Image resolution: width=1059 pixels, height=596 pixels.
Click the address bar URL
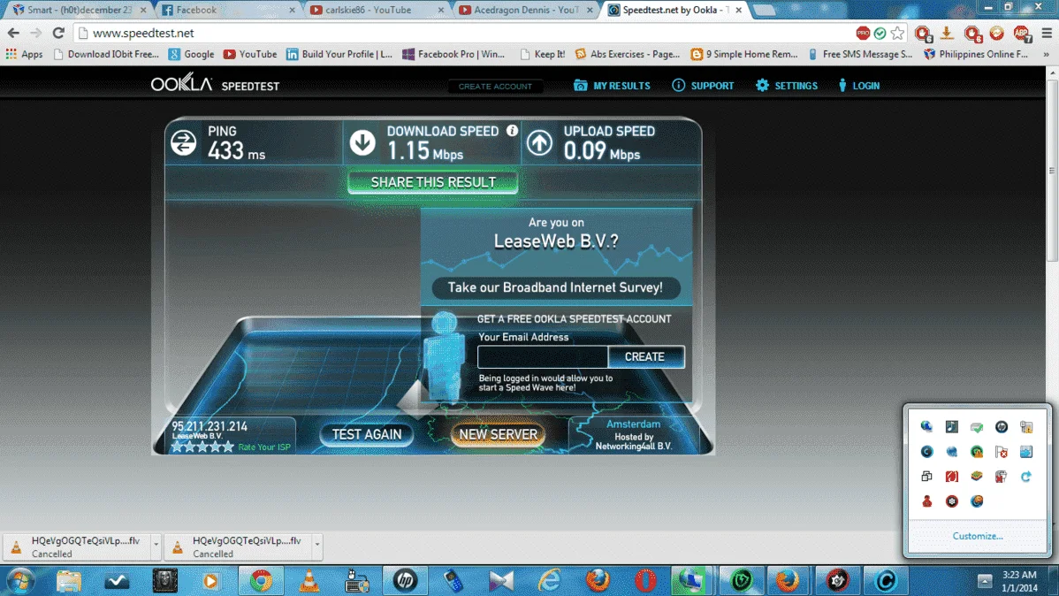point(143,33)
